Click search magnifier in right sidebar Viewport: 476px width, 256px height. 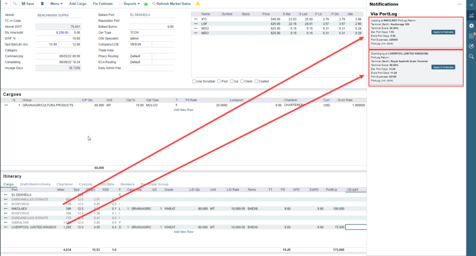[471, 57]
